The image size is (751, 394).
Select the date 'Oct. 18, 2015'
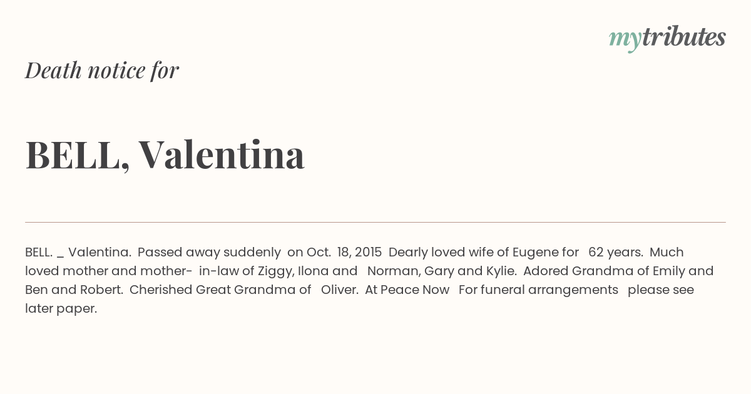pyautogui.click(x=344, y=253)
